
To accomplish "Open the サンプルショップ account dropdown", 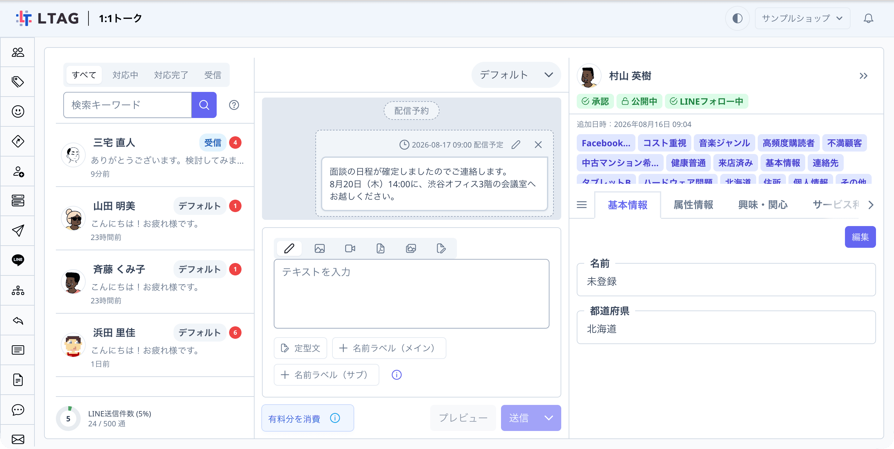I will coord(802,18).
